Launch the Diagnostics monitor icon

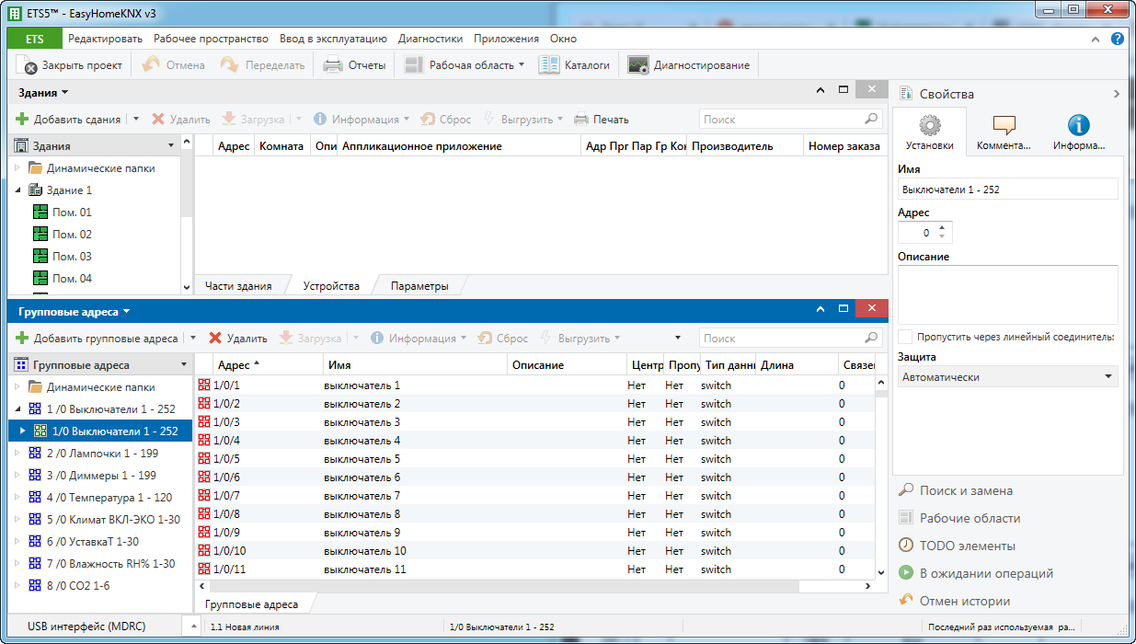(638, 65)
